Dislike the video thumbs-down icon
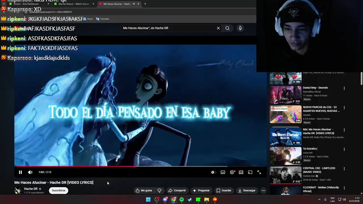This screenshot has width=363, height=204. 159,190
